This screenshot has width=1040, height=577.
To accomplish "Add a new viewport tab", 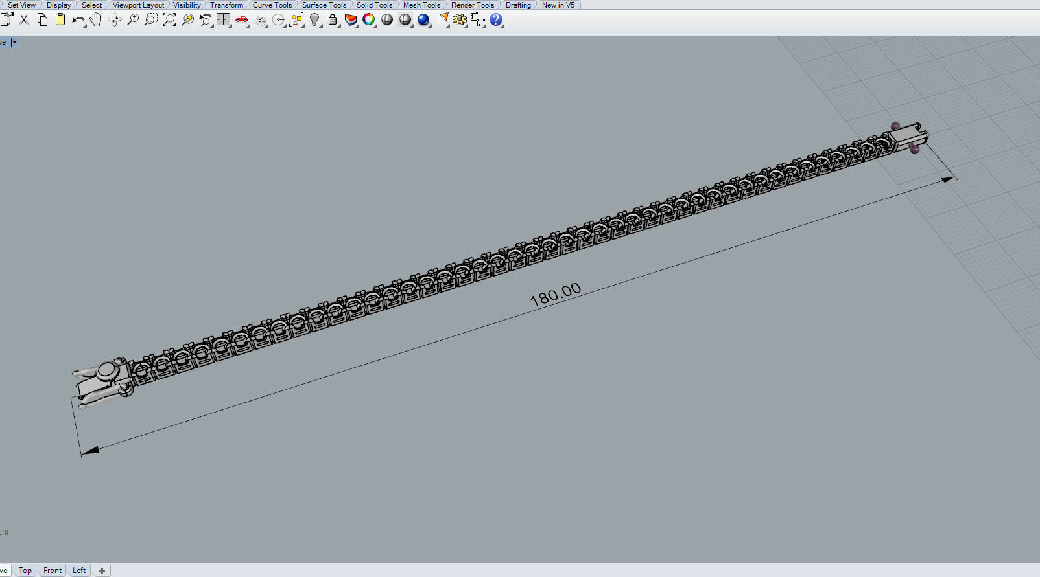I will point(102,571).
